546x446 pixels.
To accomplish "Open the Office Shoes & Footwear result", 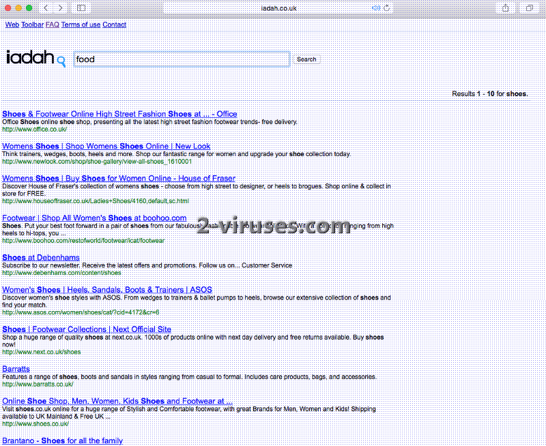I will pos(119,114).
